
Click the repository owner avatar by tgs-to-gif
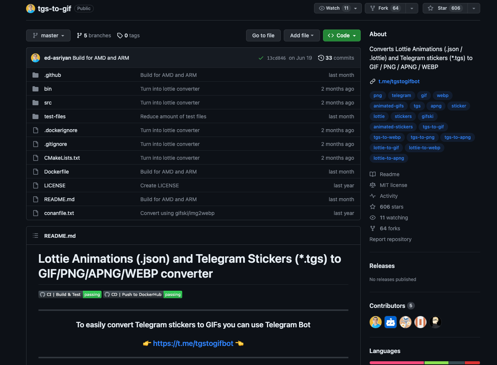tap(31, 8)
